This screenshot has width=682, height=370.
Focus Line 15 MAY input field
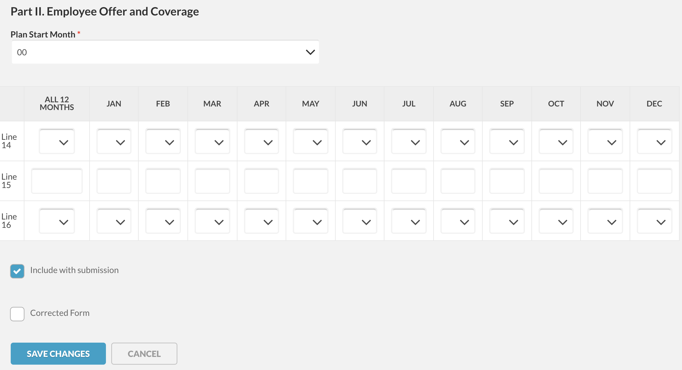tap(310, 181)
